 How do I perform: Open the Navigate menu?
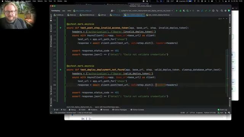(28, 1)
